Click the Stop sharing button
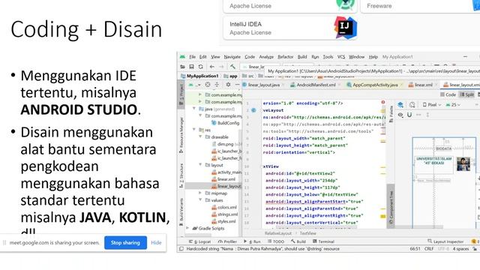This screenshot has height=270, width=480. pyautogui.click(x=125, y=243)
